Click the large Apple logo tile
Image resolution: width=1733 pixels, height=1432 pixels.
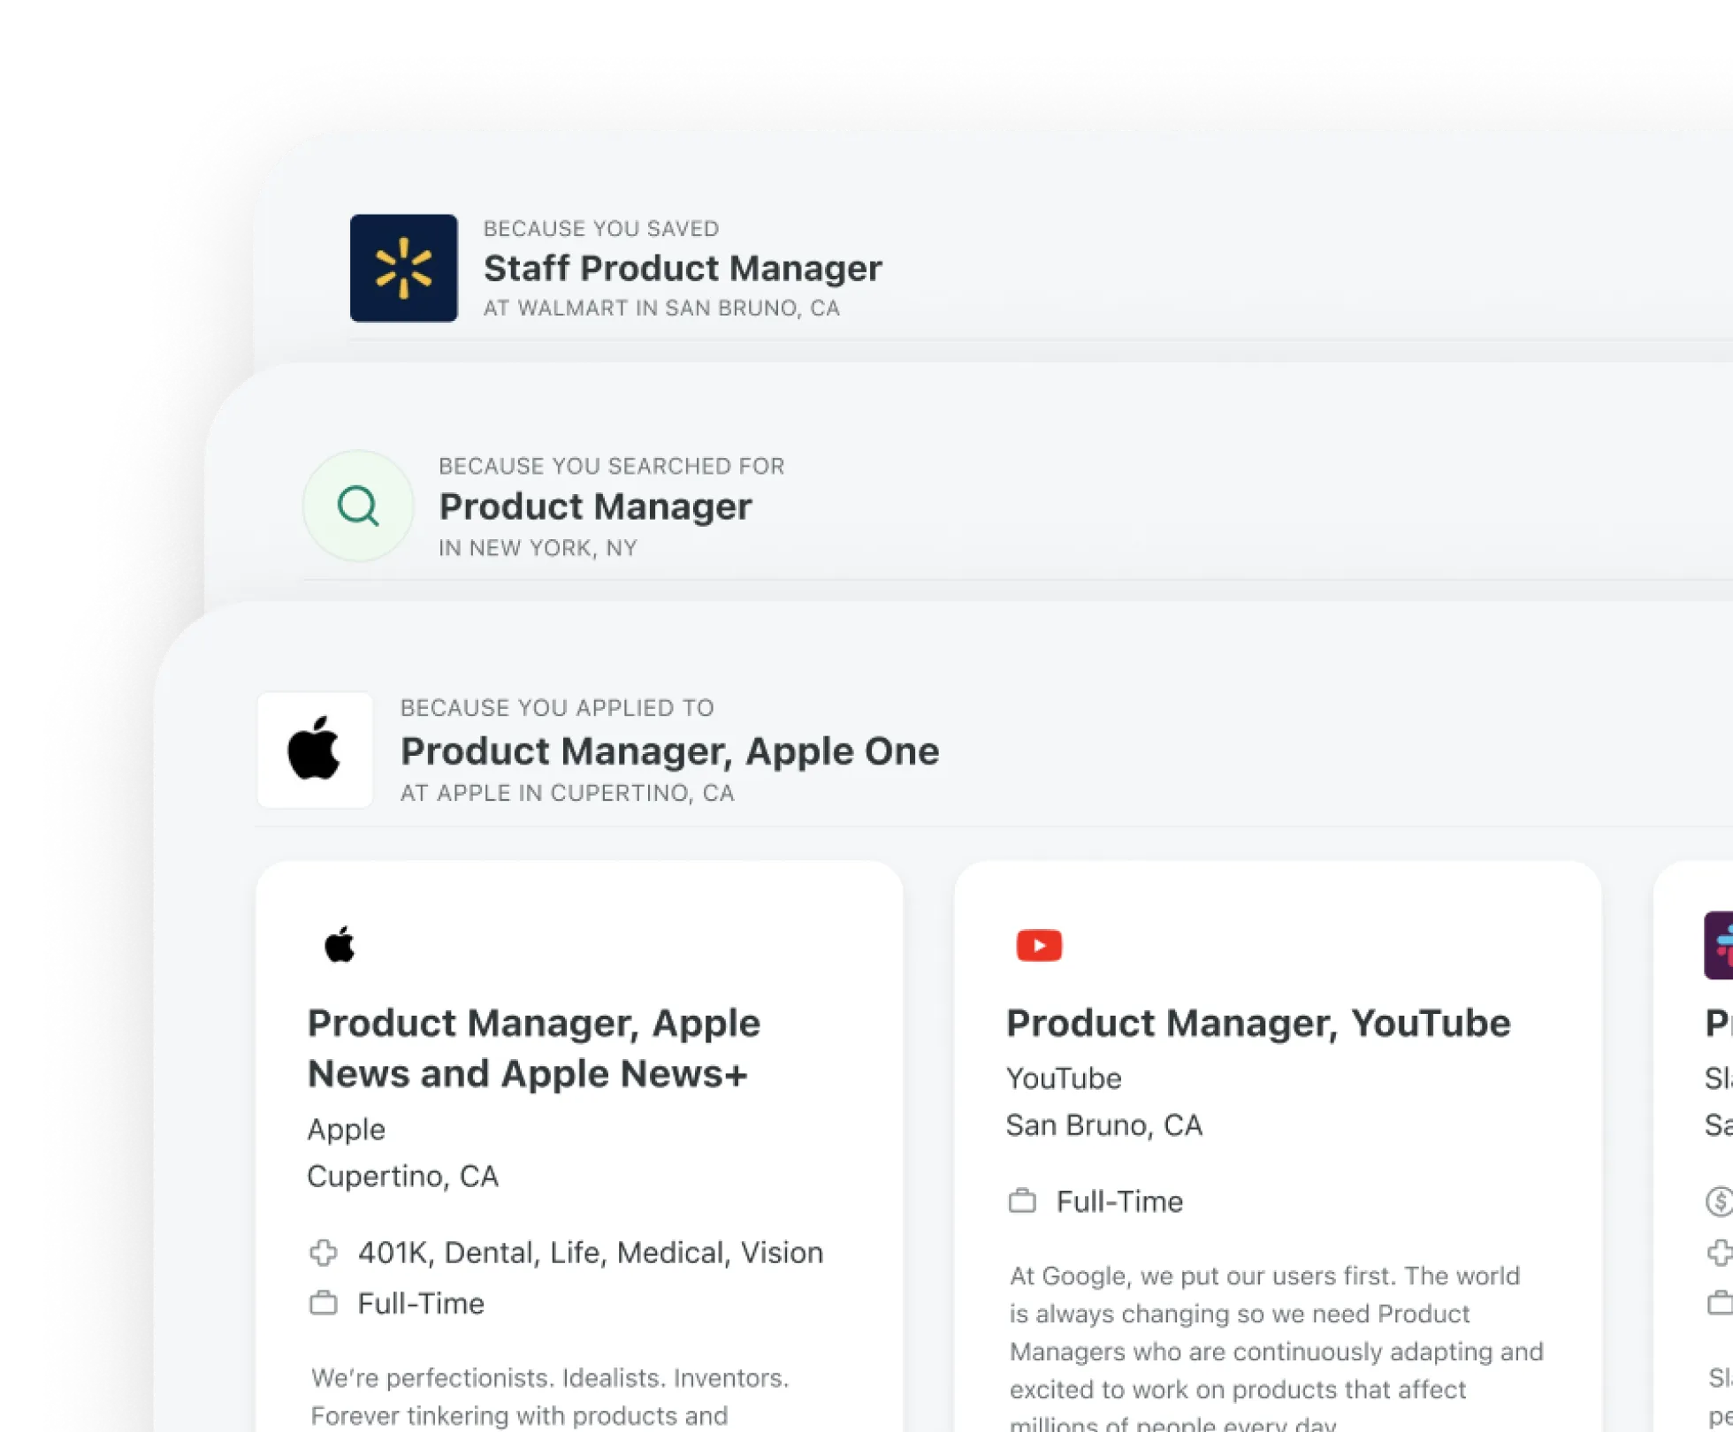[315, 750]
